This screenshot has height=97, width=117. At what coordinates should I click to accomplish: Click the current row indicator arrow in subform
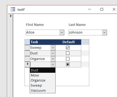point(28,64)
